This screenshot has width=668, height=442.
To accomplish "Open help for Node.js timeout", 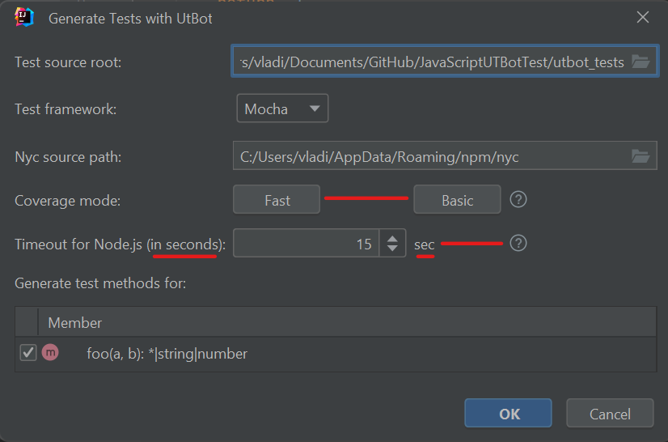I will pos(518,243).
